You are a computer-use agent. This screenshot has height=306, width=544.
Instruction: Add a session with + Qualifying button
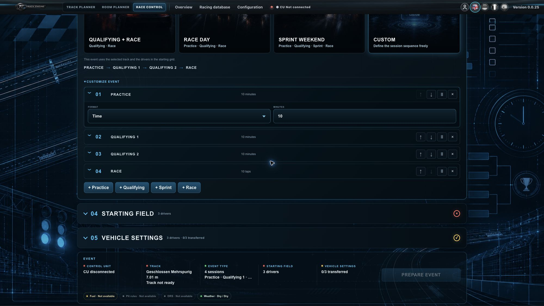132,188
